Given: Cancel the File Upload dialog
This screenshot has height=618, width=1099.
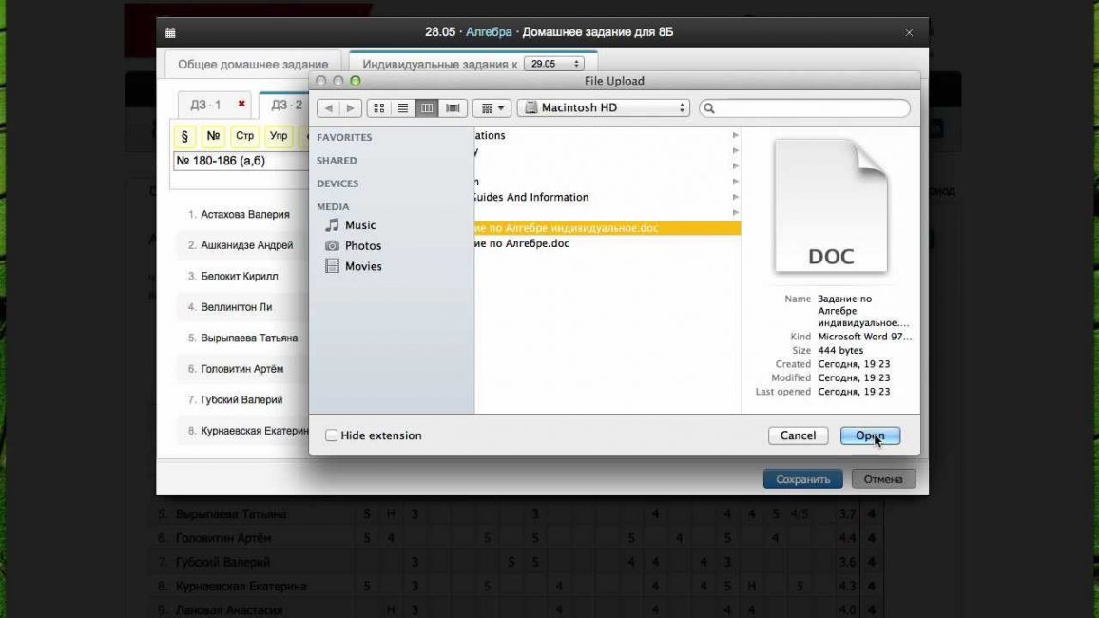Looking at the screenshot, I should point(798,435).
